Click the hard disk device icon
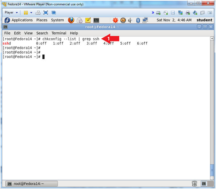This screenshot has width=216, height=189. pyautogui.click(x=158, y=13)
